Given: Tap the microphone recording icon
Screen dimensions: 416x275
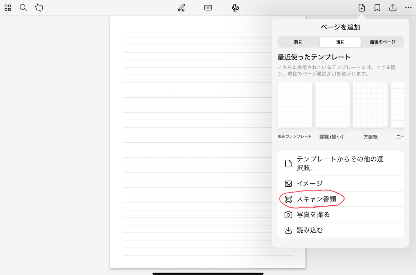Looking at the screenshot, I should tap(236, 8).
